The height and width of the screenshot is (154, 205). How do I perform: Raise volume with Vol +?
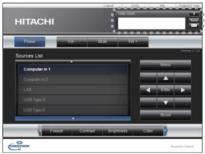[133, 42]
